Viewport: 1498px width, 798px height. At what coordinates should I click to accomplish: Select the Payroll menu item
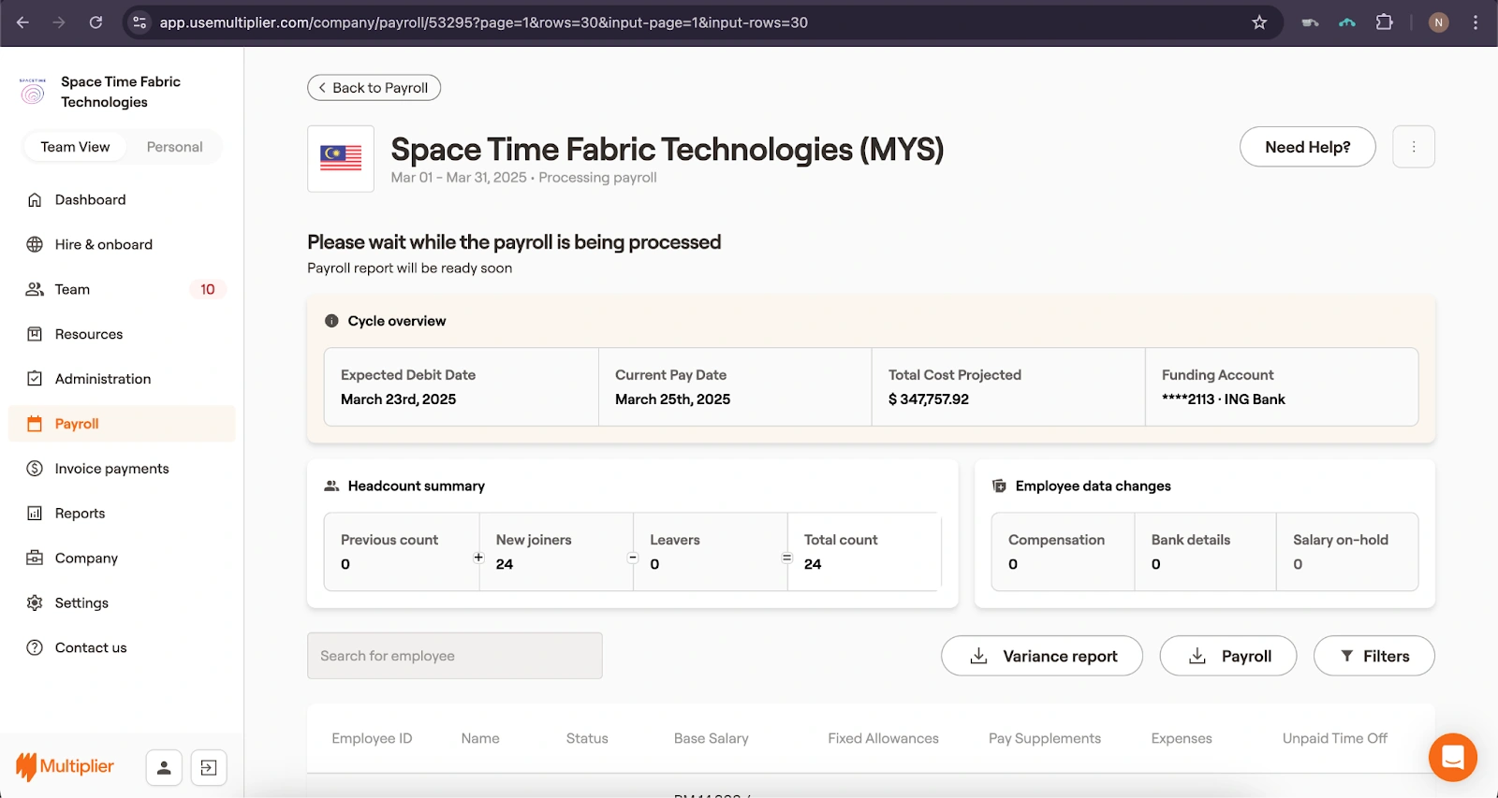click(x=122, y=424)
